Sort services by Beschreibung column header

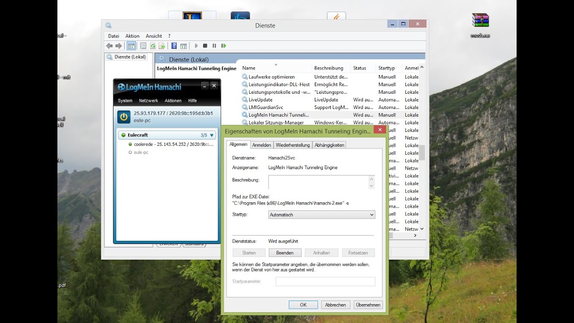click(331, 68)
